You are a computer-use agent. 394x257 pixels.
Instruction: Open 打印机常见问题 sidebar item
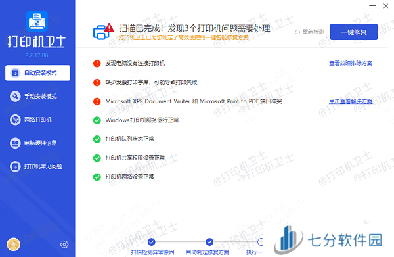(x=37, y=166)
